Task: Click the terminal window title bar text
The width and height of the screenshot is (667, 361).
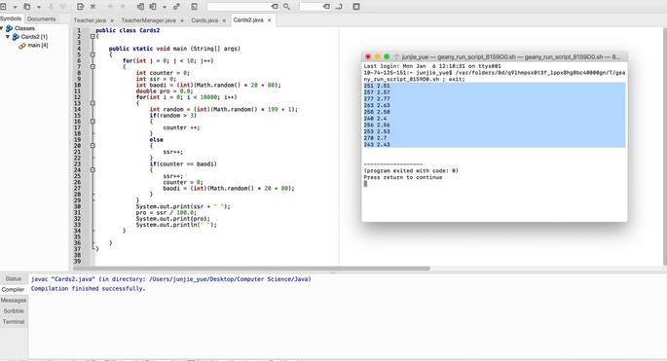Action: (x=511, y=57)
